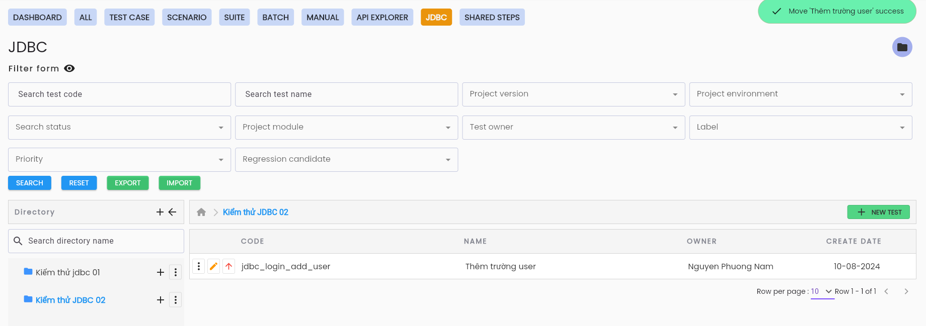Click the SEARCH button
This screenshot has width=926, height=326.
tap(30, 183)
